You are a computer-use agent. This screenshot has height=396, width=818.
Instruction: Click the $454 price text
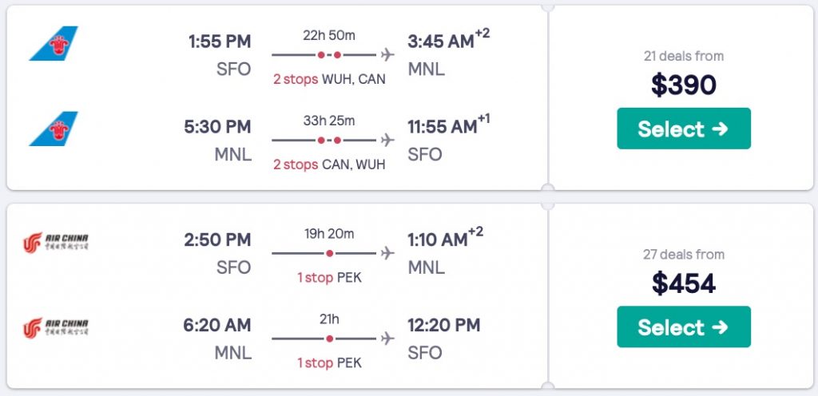coord(684,283)
